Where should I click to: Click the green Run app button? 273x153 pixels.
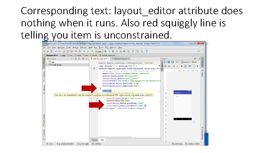point(106,51)
